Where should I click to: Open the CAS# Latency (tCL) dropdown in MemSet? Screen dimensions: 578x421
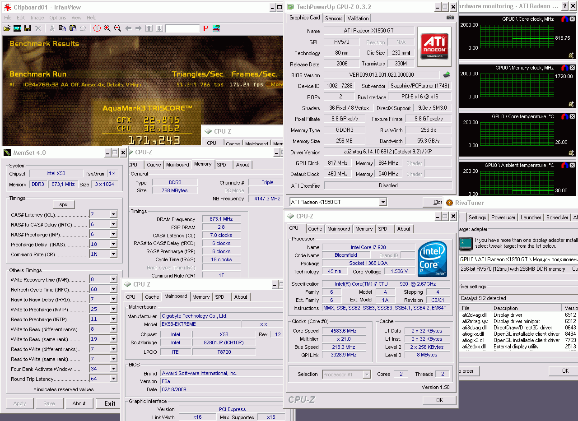coord(113,214)
